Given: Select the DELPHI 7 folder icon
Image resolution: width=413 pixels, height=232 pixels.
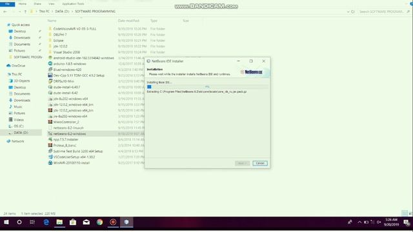Looking at the screenshot, I should tap(50, 35).
